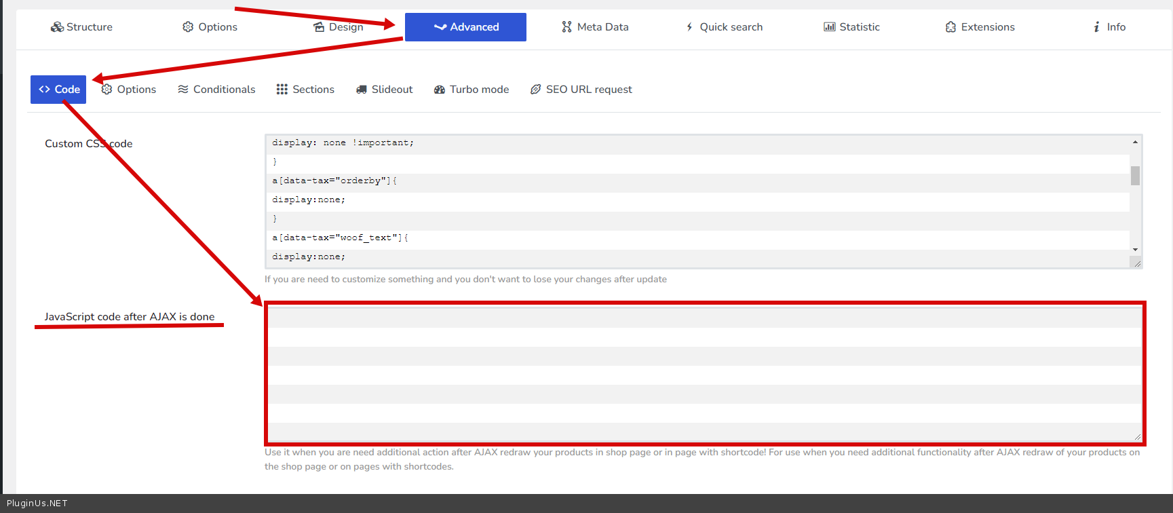Open the Quick search tab

(724, 27)
